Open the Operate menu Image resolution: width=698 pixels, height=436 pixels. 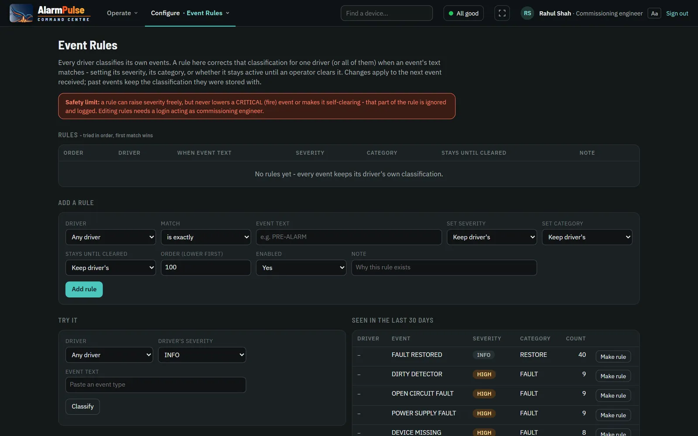tap(122, 13)
